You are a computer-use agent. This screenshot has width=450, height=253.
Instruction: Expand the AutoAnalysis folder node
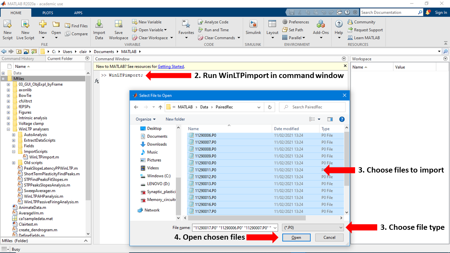[x=14, y=135]
